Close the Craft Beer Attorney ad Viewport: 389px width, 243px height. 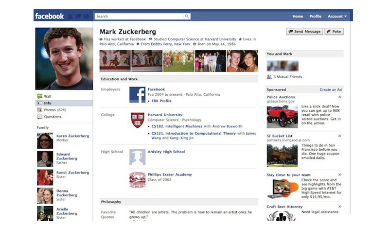[339, 206]
